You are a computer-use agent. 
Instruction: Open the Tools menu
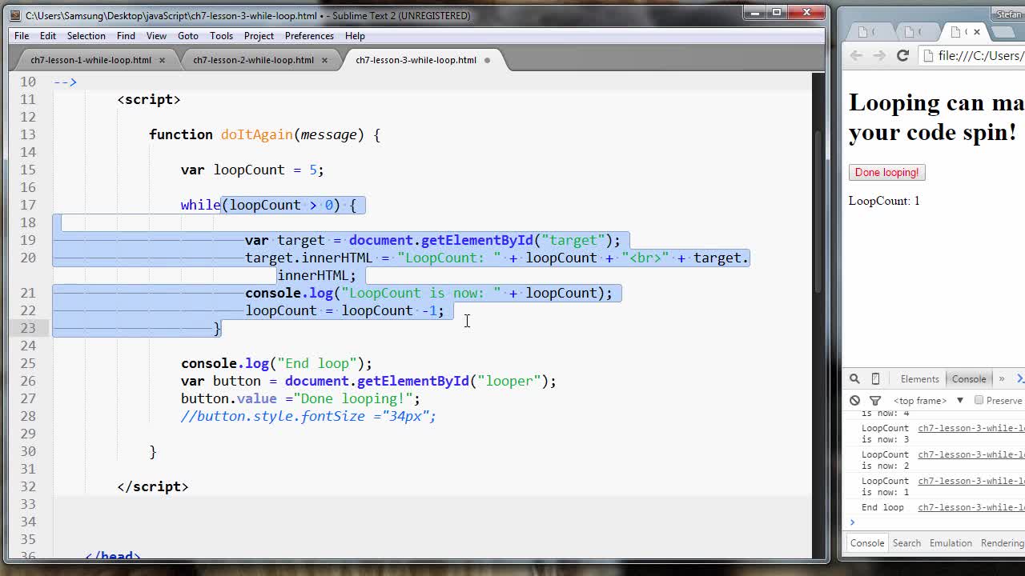point(221,36)
